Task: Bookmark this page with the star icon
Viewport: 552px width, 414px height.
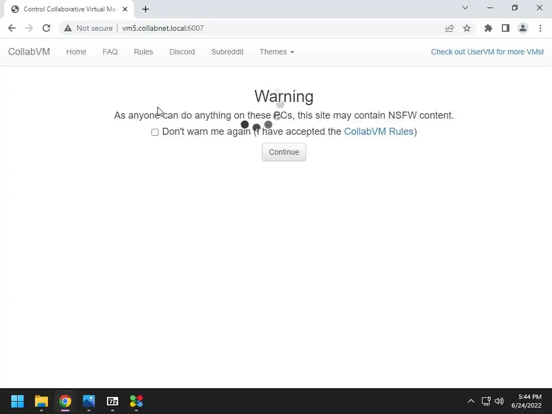Action: tap(467, 28)
